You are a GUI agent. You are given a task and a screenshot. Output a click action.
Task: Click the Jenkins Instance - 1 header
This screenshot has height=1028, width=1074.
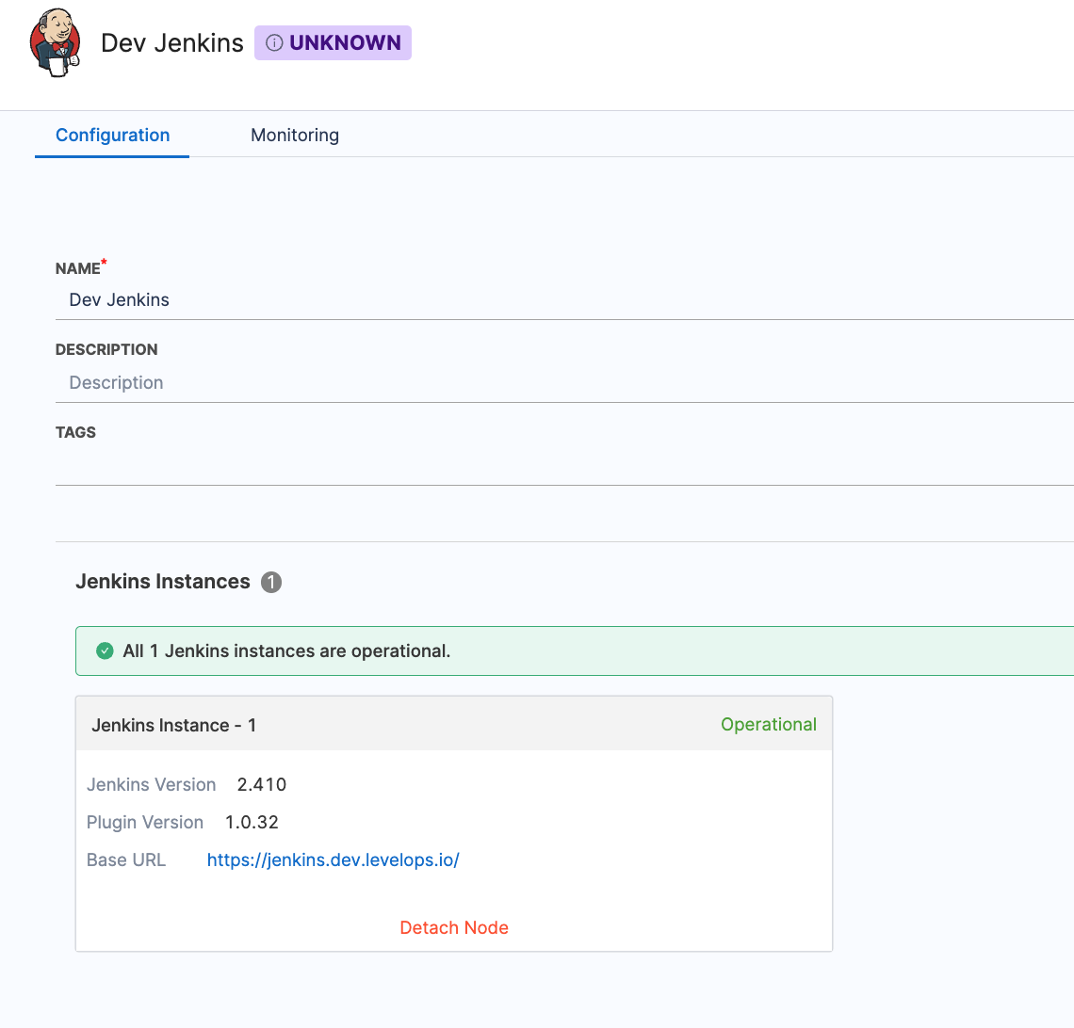pyautogui.click(x=174, y=726)
